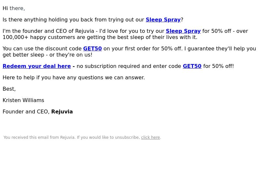The width and height of the screenshot is (260, 195).
Task: Click the bold "Rejuvia" name in the signature
Action: click(x=62, y=112)
